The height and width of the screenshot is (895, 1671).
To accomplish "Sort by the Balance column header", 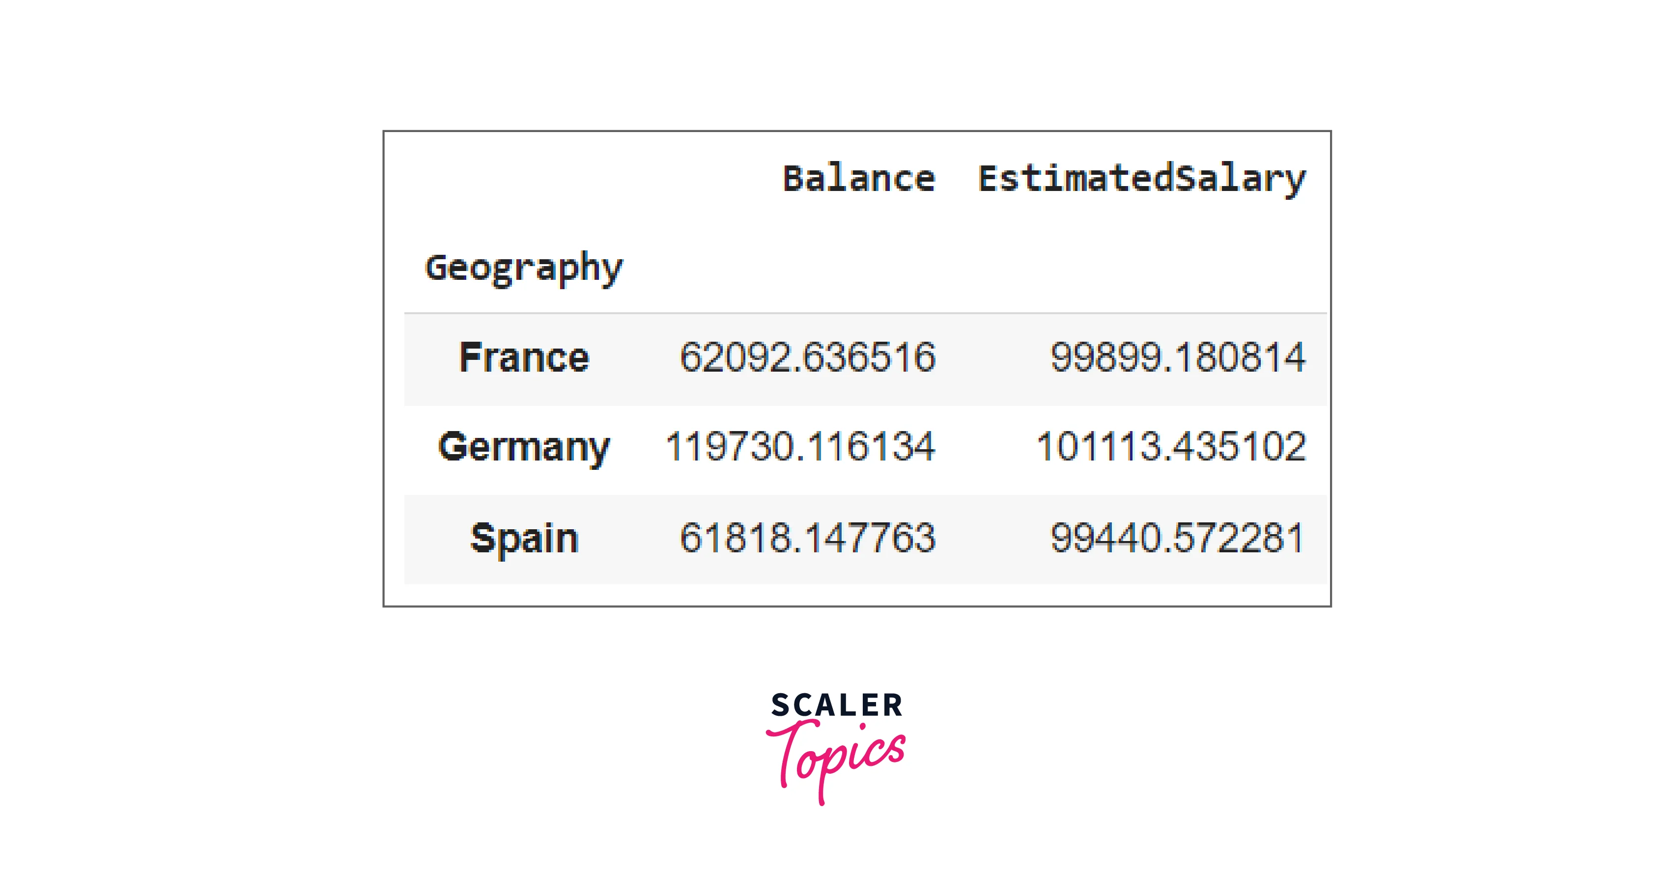I will [858, 178].
